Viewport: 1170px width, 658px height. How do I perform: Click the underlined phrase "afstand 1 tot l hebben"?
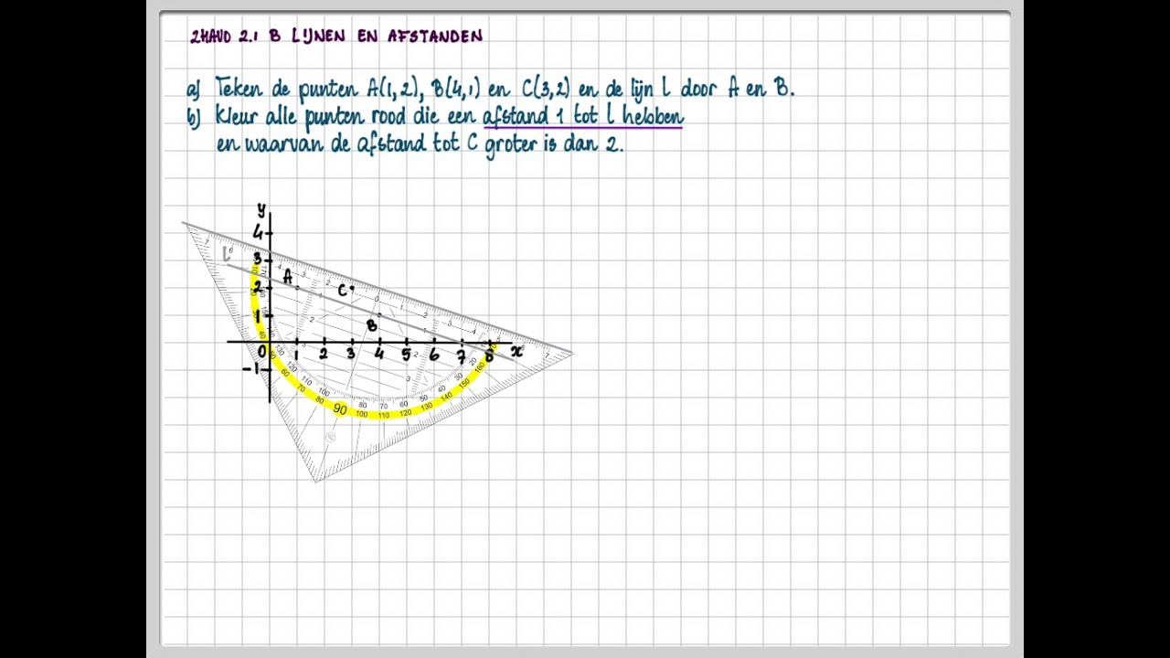click(x=582, y=116)
